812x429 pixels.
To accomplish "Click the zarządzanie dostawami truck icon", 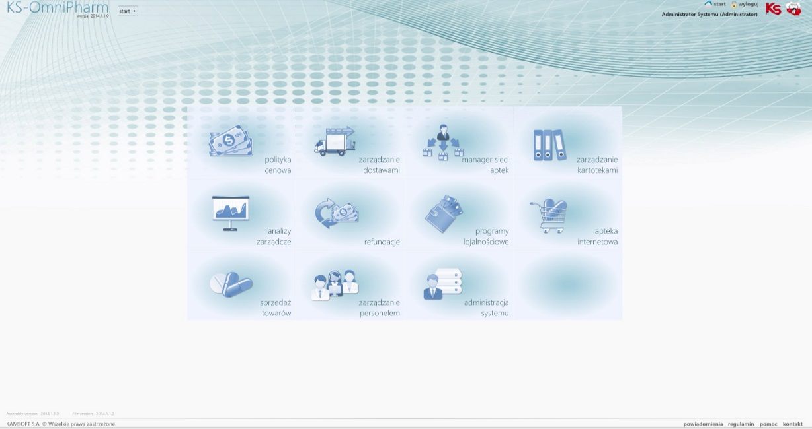I will (335, 141).
